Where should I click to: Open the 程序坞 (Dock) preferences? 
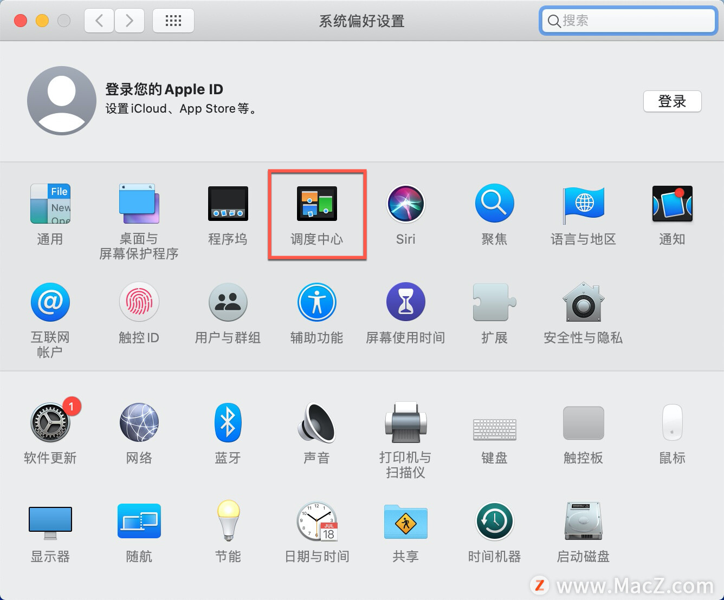click(228, 204)
